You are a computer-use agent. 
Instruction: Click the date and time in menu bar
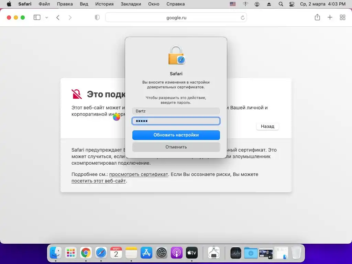click(322, 4)
